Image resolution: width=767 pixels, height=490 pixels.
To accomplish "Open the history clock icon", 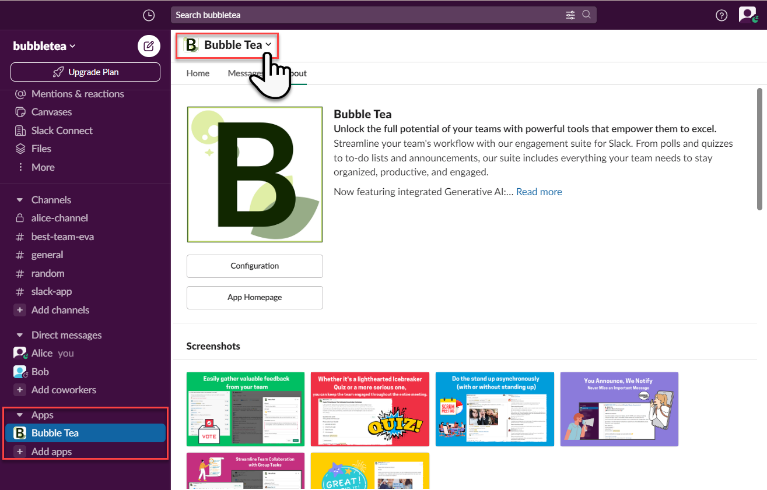I will [149, 15].
